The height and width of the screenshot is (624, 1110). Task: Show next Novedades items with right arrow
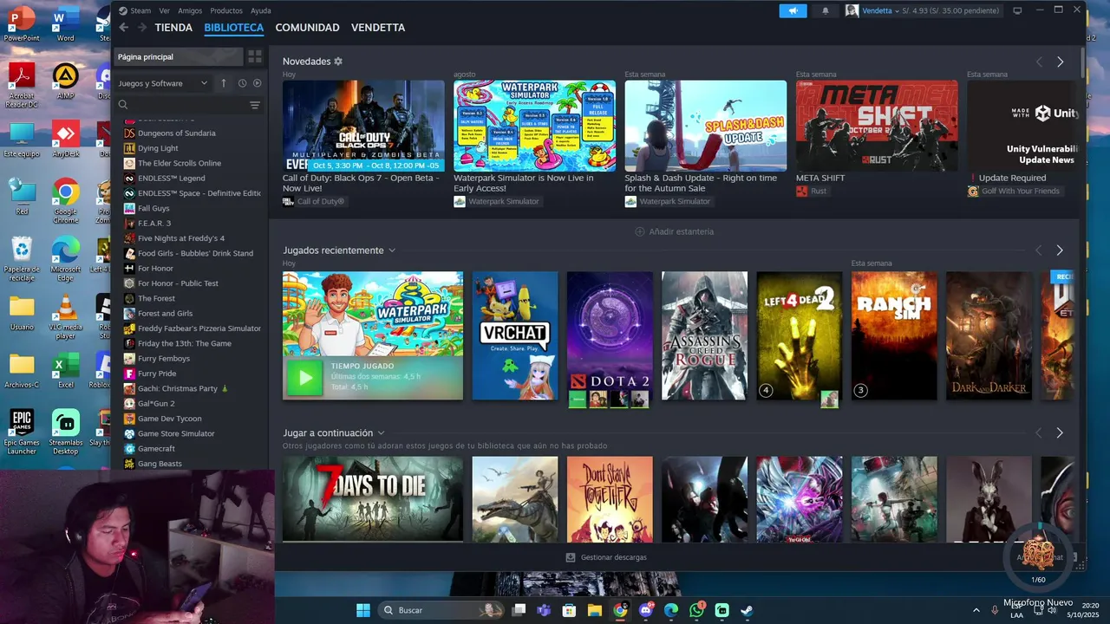(x=1060, y=62)
